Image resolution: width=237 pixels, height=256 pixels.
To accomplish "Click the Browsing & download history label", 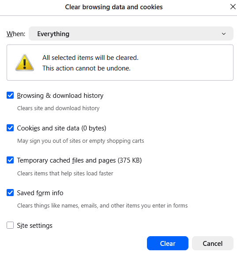I will pos(60,96).
